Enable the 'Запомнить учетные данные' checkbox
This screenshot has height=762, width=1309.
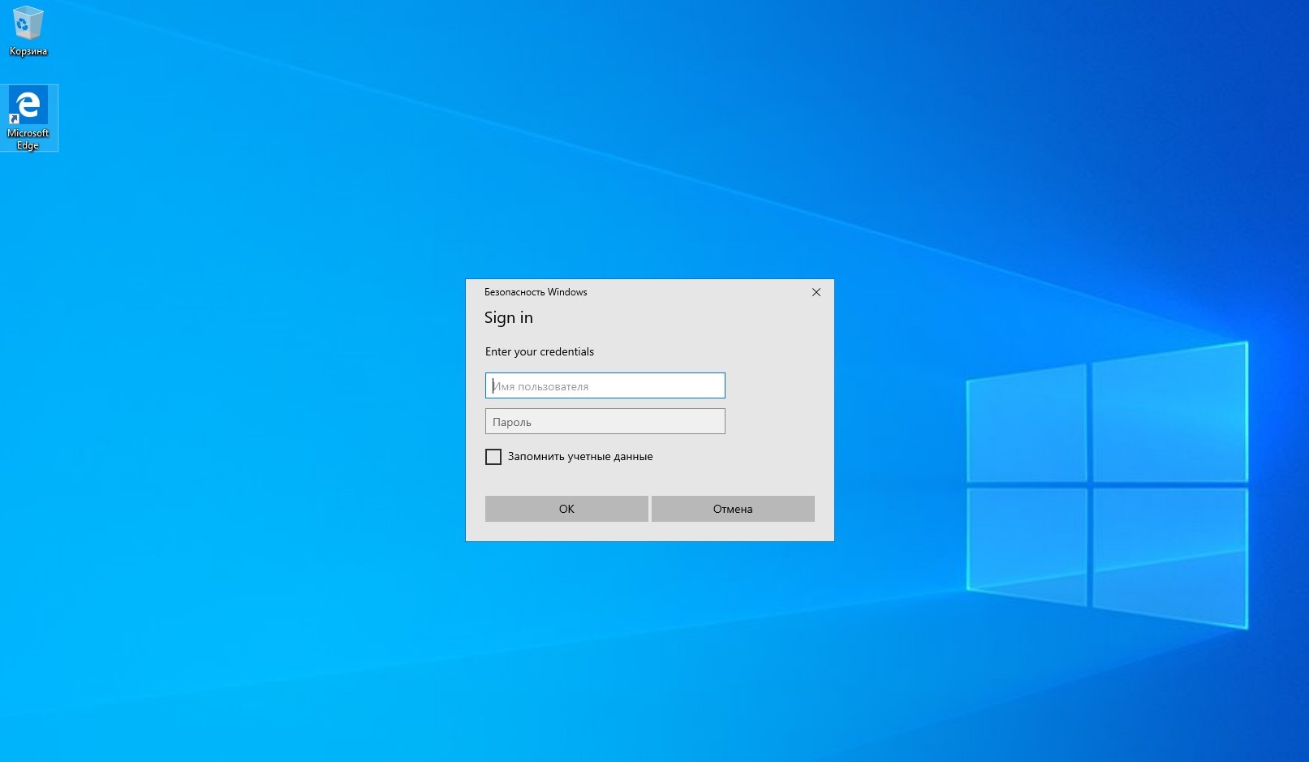point(493,457)
